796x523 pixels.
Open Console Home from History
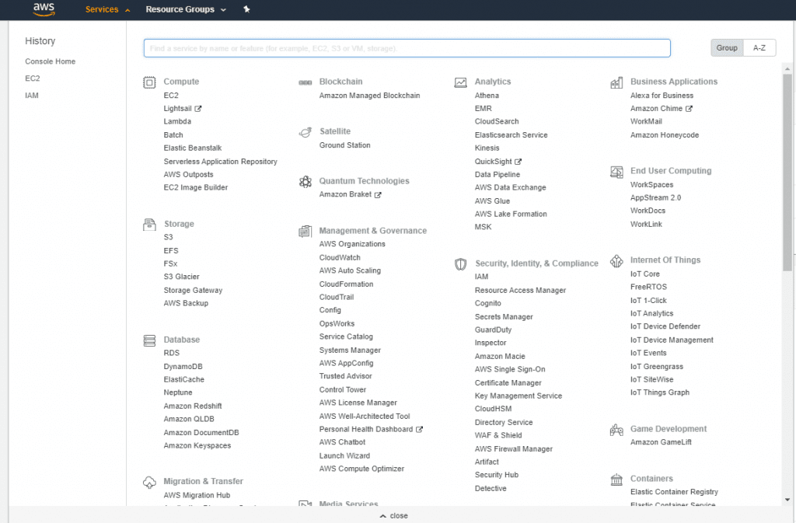51,61
